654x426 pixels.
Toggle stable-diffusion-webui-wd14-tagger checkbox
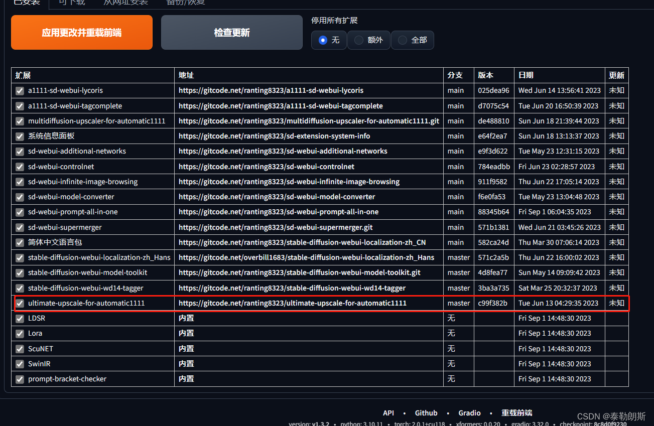[x=20, y=288]
